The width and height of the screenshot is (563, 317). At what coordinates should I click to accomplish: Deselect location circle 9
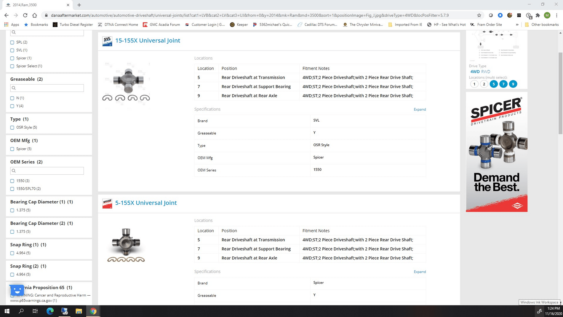pos(513,84)
